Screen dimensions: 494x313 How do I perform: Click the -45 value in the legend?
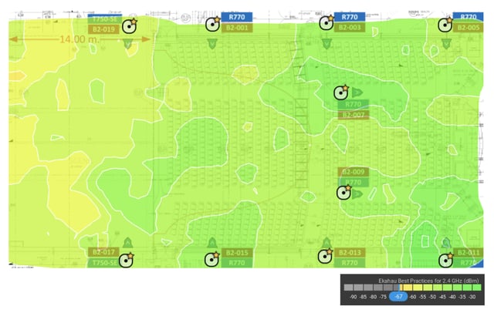pyautogui.click(x=442, y=297)
